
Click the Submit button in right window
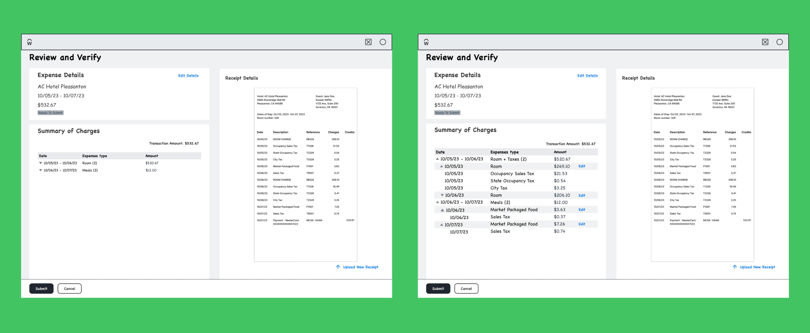click(438, 289)
